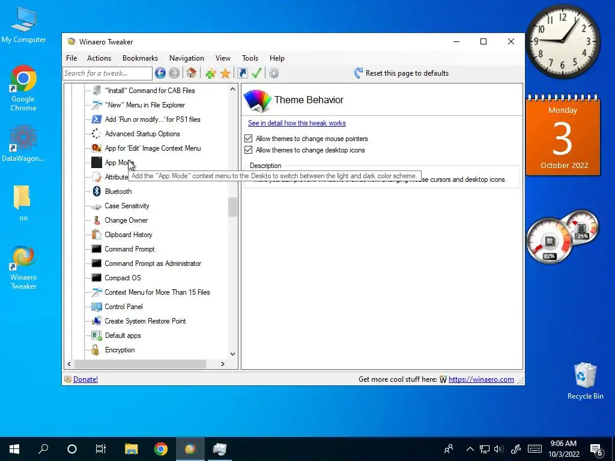615x461 pixels.
Task: Select Context Menu for More Than 15 Files
Action: (157, 292)
